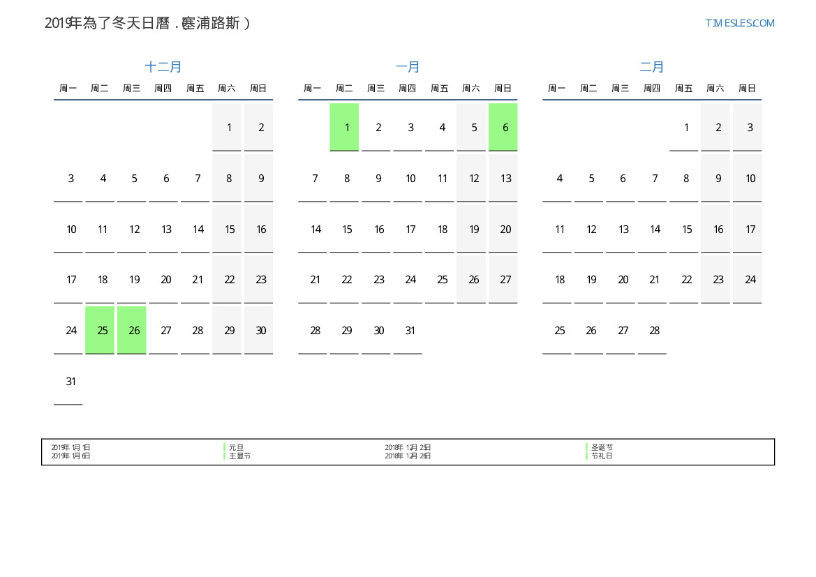Image resolution: width=816 pixels, height=577 pixels.
Task: Click the calendar page title text
Action: [147, 23]
